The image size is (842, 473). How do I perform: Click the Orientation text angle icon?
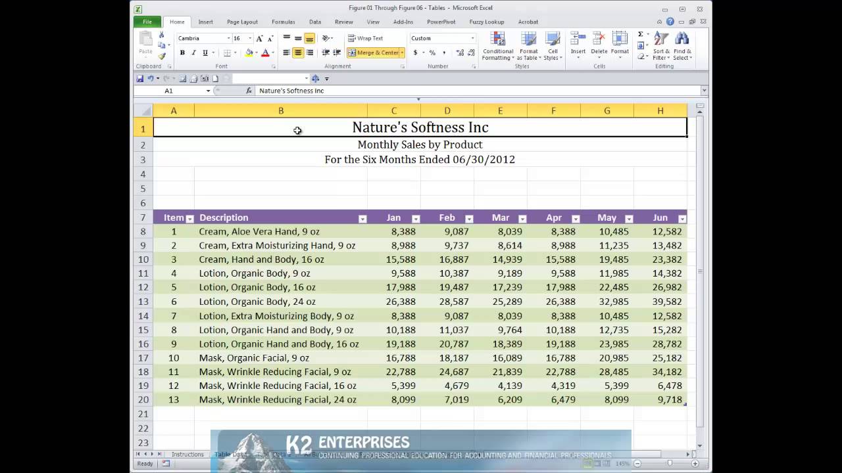pyautogui.click(x=326, y=38)
